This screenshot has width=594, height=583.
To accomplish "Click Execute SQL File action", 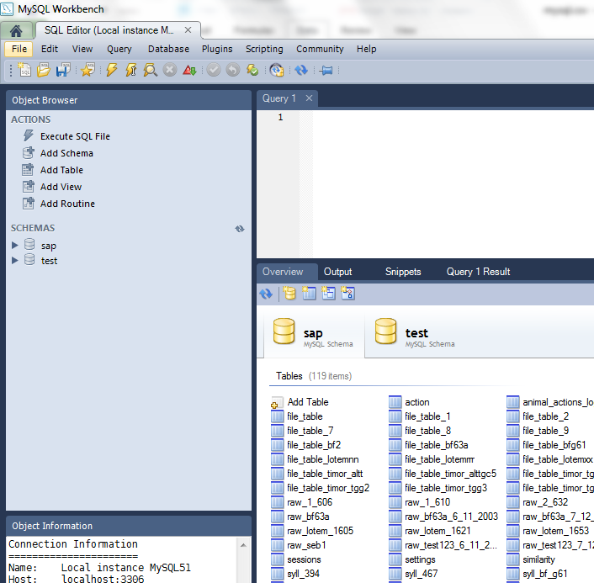I will click(75, 136).
